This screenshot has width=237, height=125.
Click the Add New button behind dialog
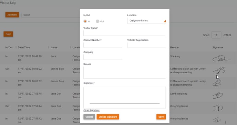click(x=12, y=15)
